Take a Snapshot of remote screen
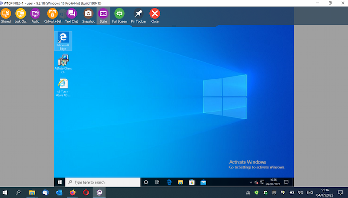This screenshot has height=198, width=348. (x=88, y=14)
